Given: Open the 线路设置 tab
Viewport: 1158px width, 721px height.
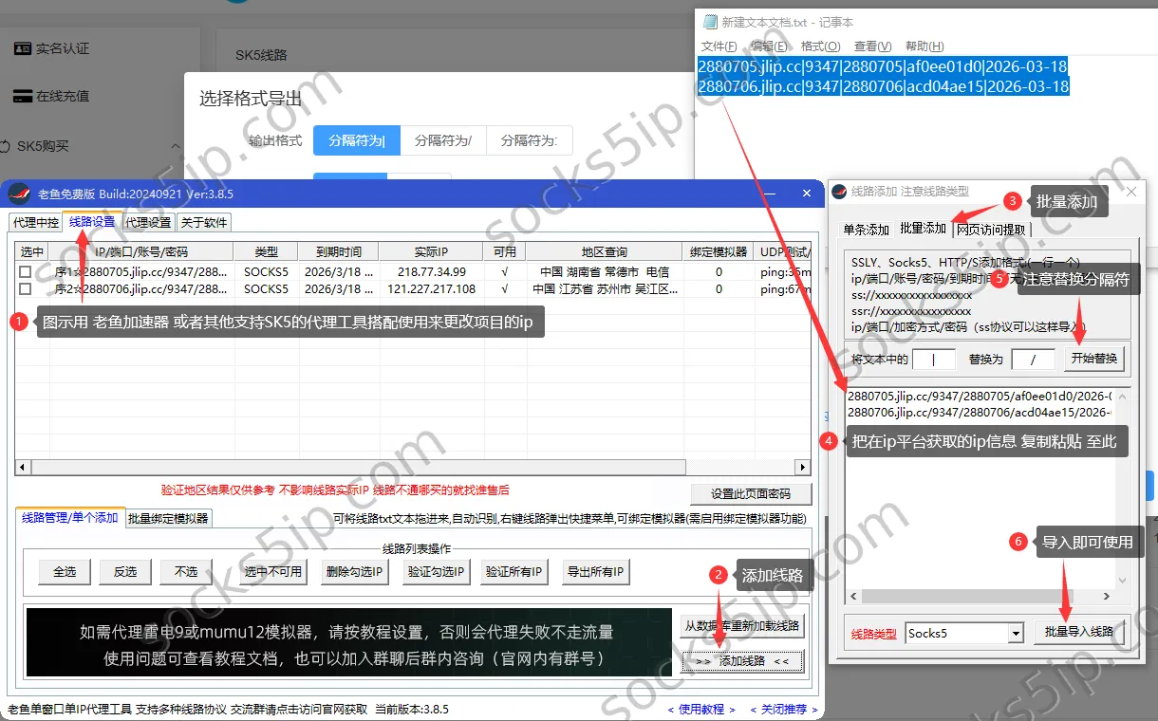Looking at the screenshot, I should point(92,221).
